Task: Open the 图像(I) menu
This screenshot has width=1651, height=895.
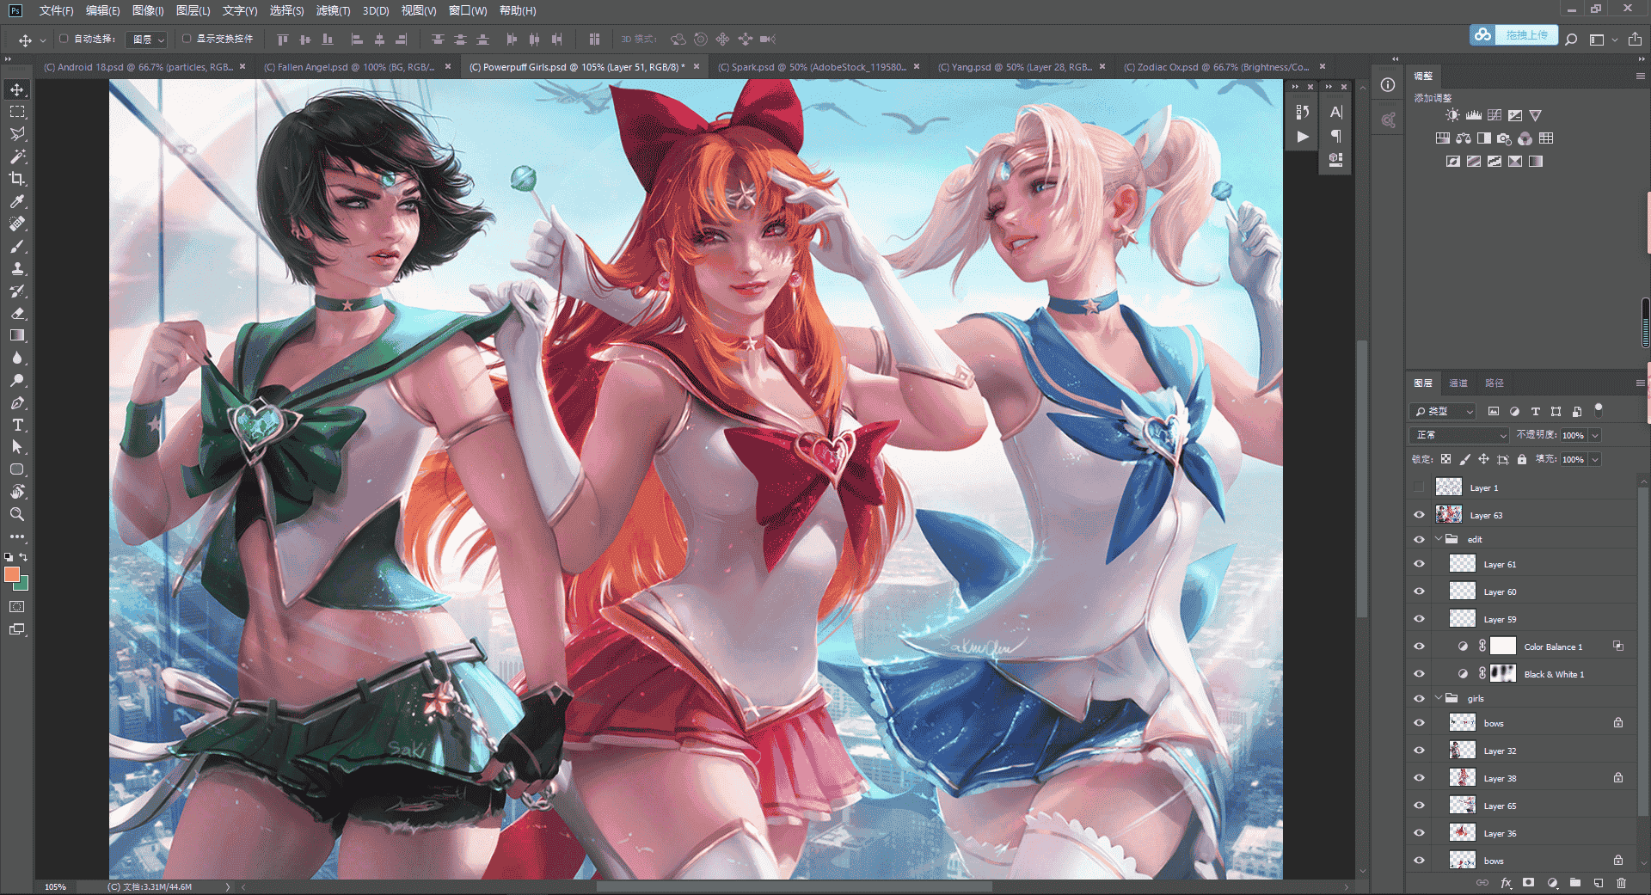Action: (148, 10)
